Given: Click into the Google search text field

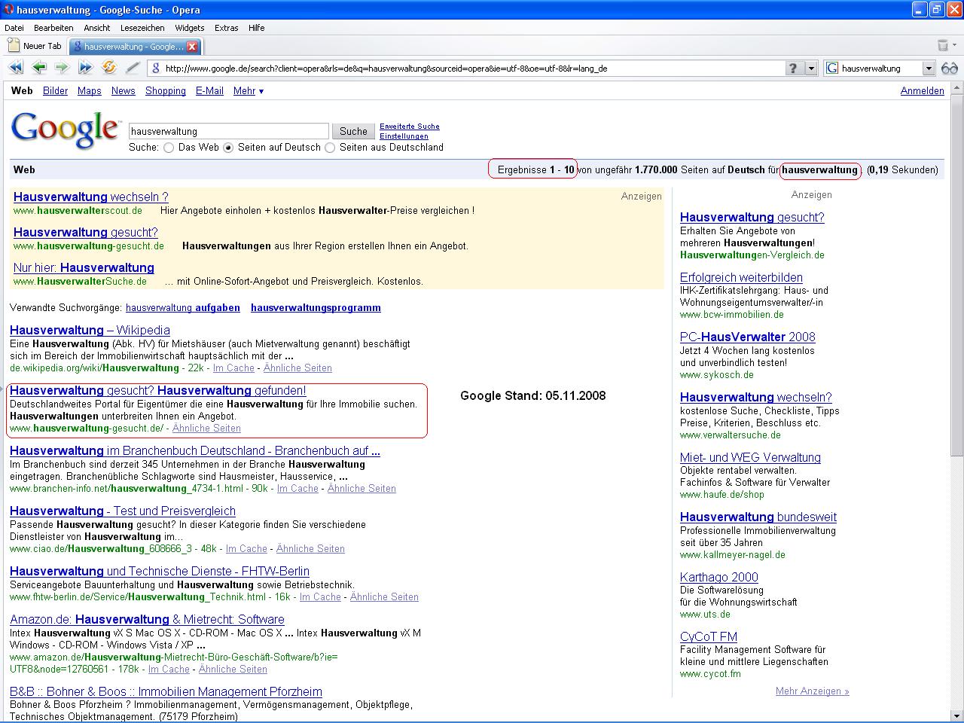Looking at the screenshot, I should (228, 131).
